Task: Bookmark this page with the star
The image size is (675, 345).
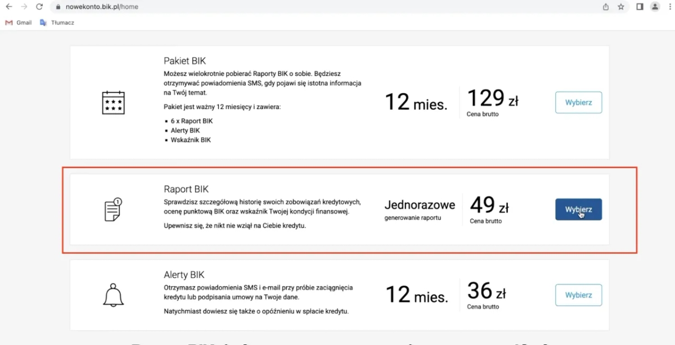Action: [x=621, y=7]
